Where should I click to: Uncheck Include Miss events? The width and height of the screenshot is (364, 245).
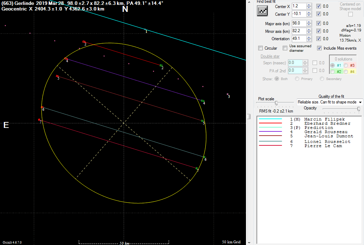click(319, 48)
